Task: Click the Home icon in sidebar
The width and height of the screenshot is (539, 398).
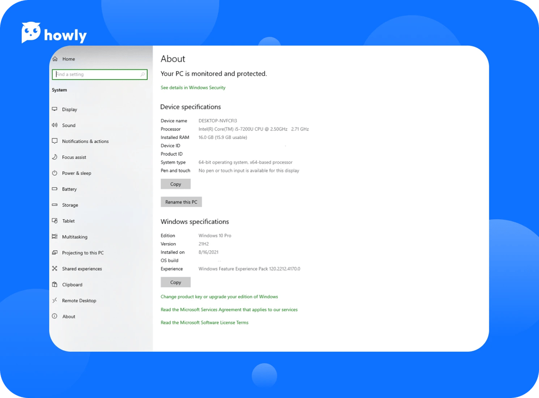Action: 55,59
